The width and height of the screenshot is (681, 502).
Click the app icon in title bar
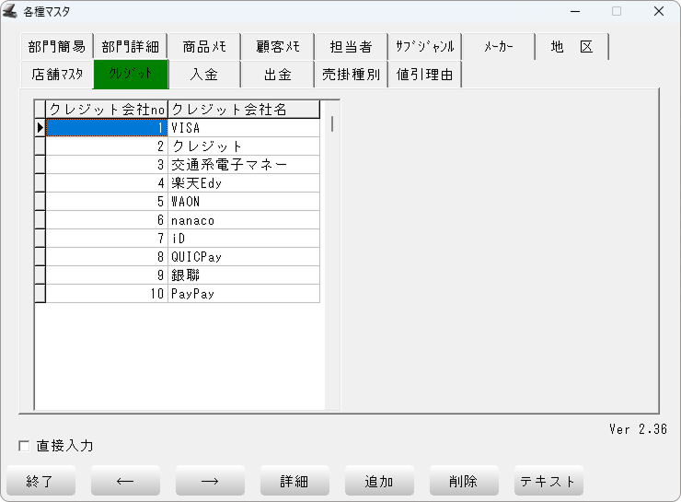(x=11, y=11)
